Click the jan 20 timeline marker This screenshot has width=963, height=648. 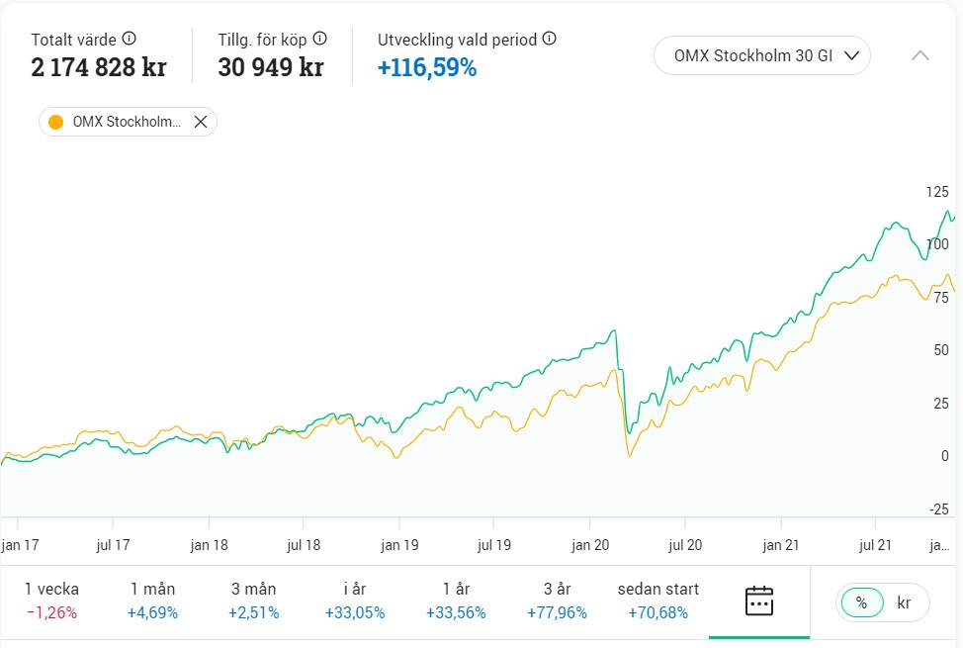pos(590,544)
